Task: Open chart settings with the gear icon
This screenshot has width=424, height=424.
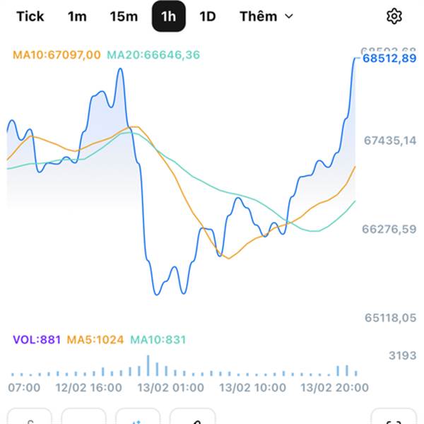Action: tap(394, 16)
